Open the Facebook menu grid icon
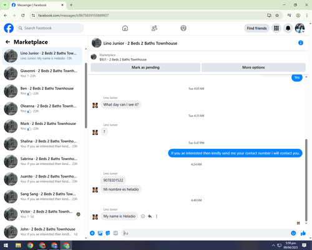The height and width of the screenshot is (250, 312). coord(276,28)
